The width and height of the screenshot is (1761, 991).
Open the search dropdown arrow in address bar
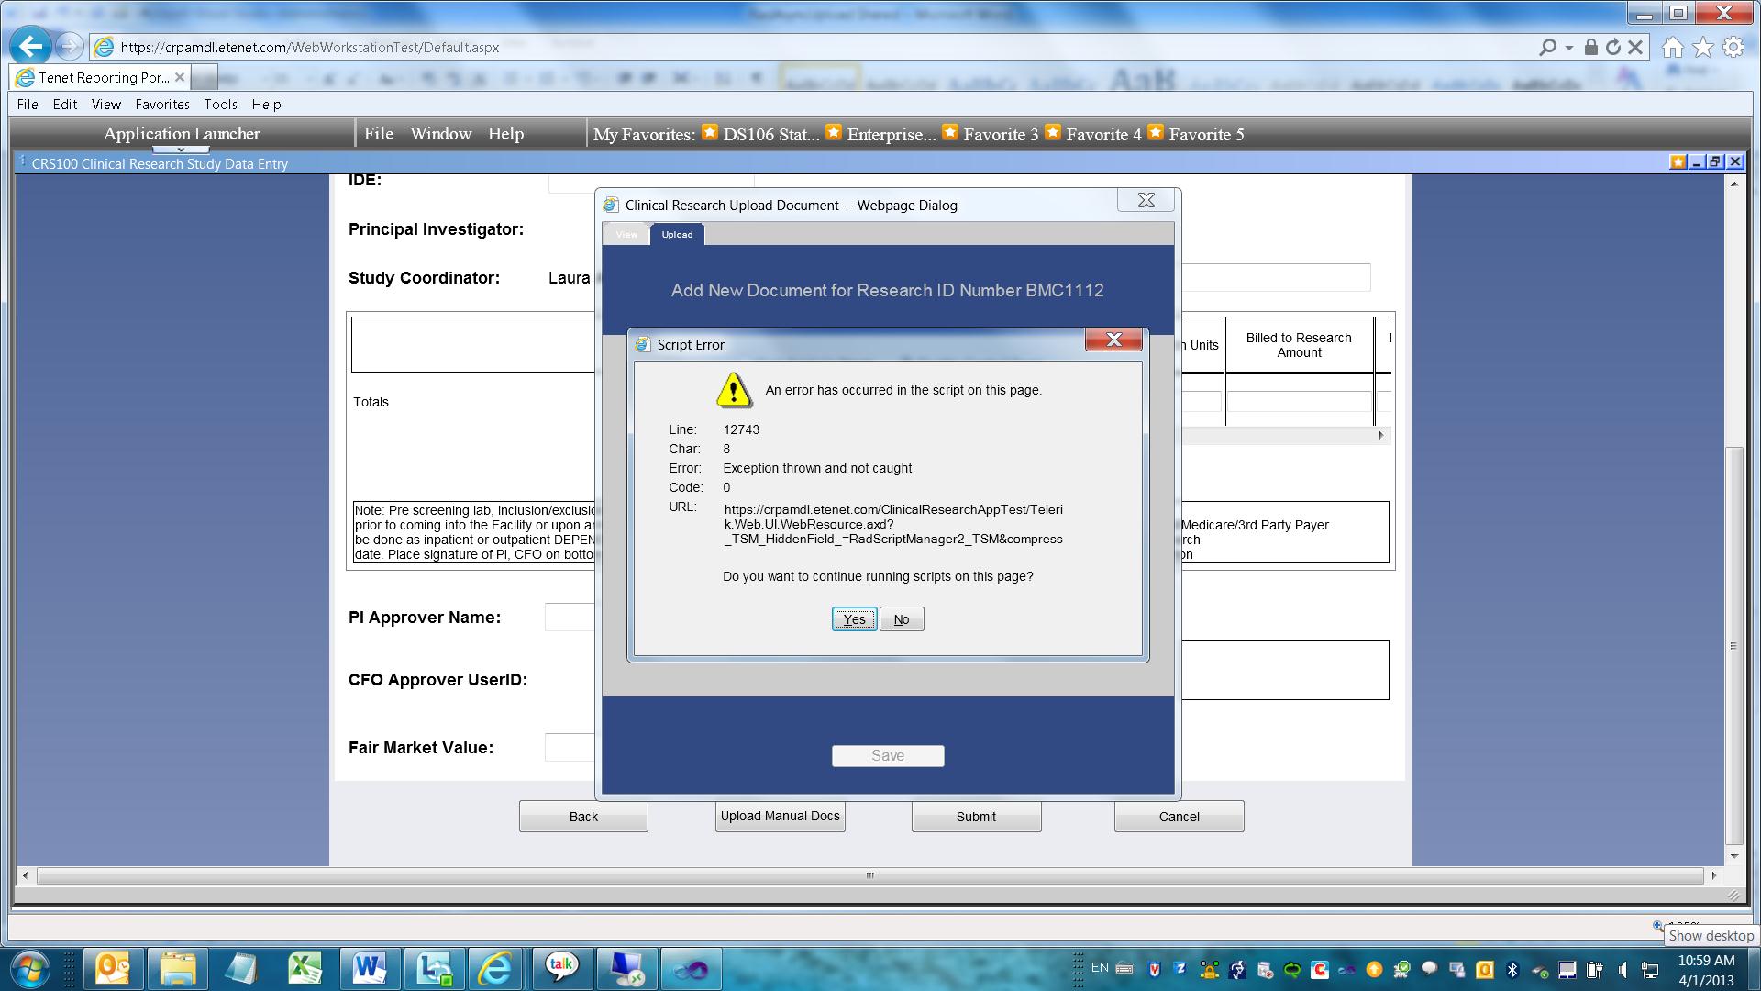click(x=1569, y=47)
